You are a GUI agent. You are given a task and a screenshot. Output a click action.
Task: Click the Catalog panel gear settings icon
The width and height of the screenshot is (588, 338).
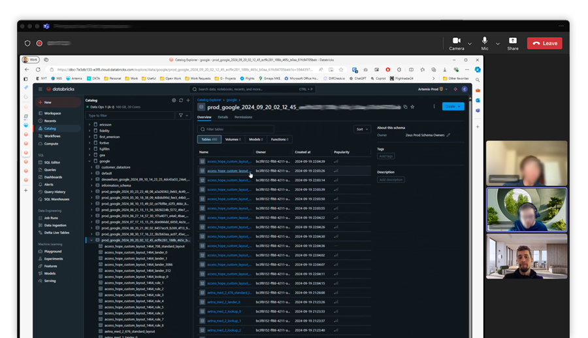coord(174,100)
